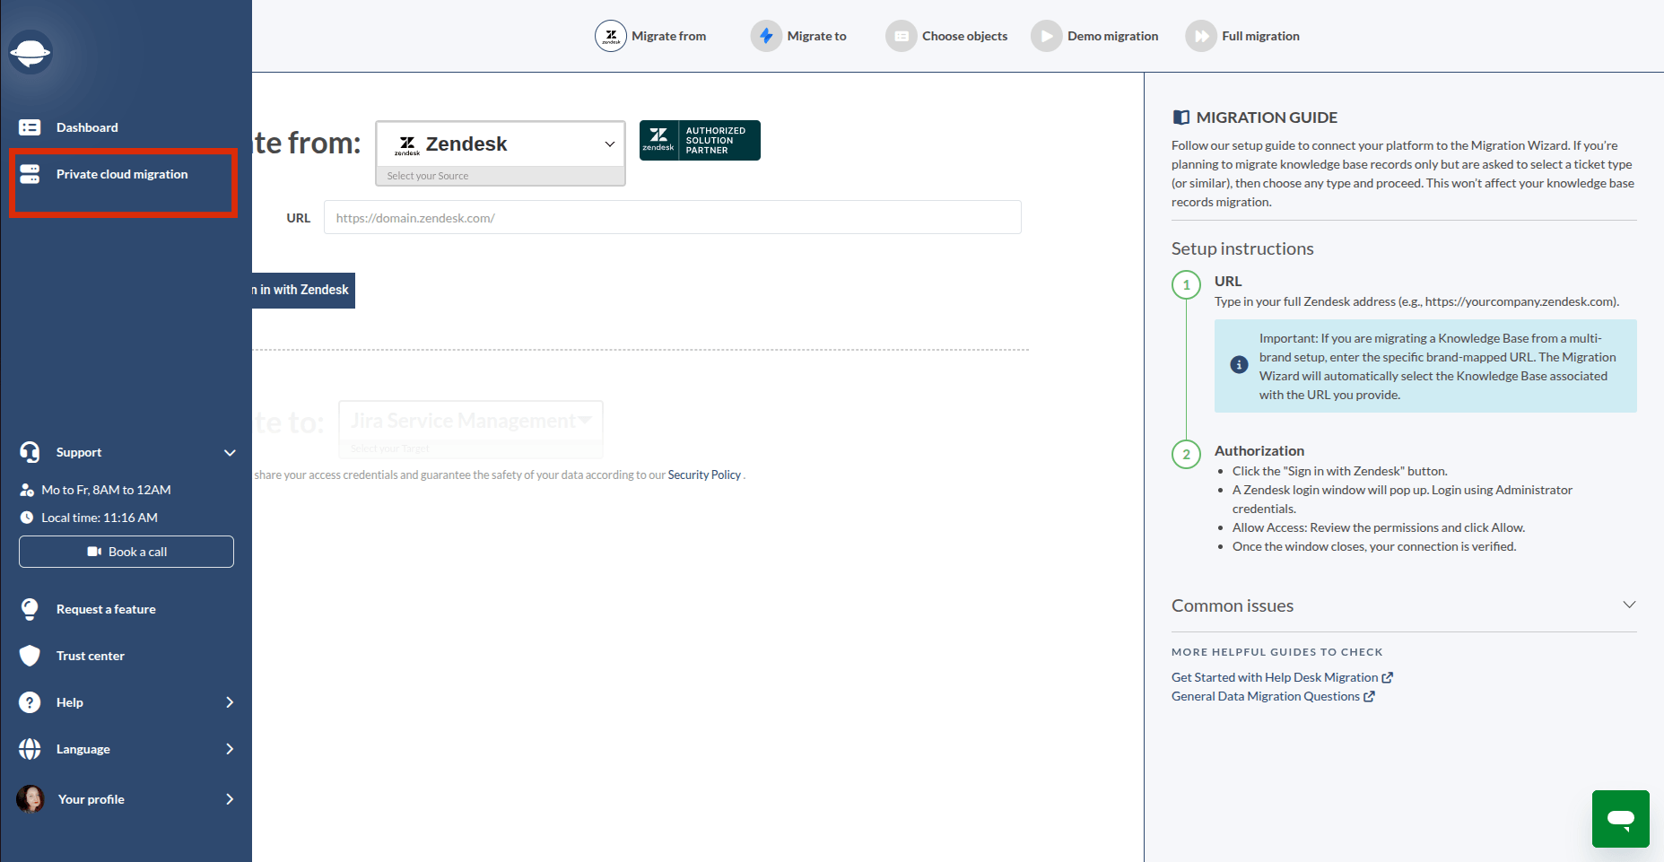This screenshot has width=1664, height=862.
Task: Click the "MORE HELPFUL GUIDES TO CHECK" label
Action: point(1277,652)
